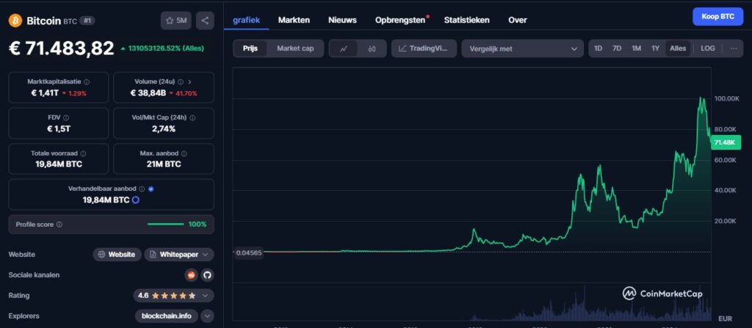Open the GitHub social channel icon

207,275
